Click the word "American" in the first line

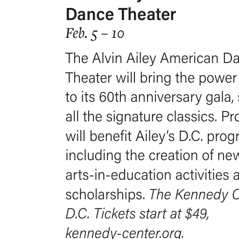pyautogui.click(x=189, y=58)
